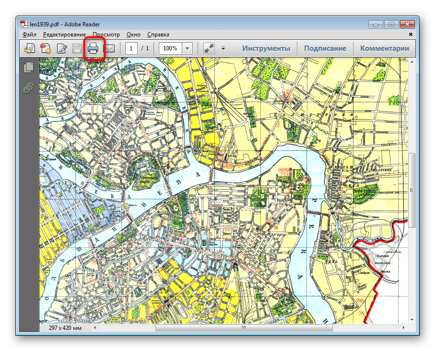The width and height of the screenshot is (435, 351).
Task: Open the Инструменты pane
Action: (266, 48)
